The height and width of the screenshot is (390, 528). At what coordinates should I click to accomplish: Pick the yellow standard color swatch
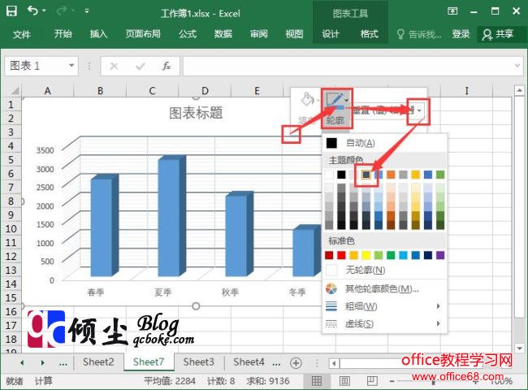[x=366, y=255]
